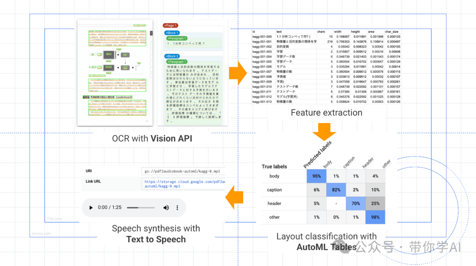Click the True labels heading
This screenshot has width=476, height=266.
point(274,167)
